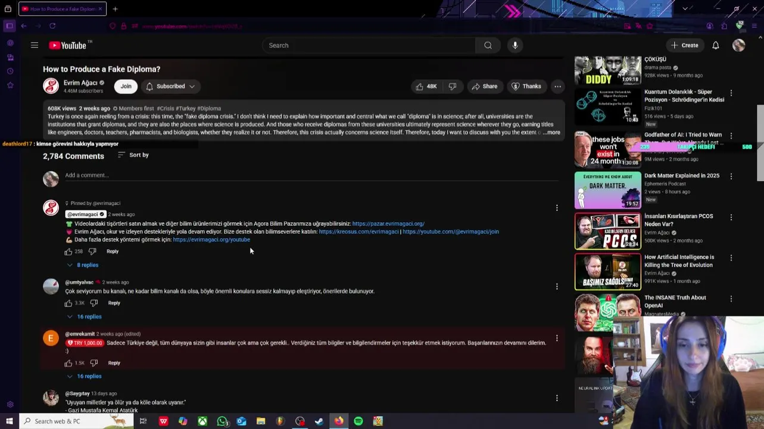Expand 16 replies under the @emrekamit comment

(84, 377)
